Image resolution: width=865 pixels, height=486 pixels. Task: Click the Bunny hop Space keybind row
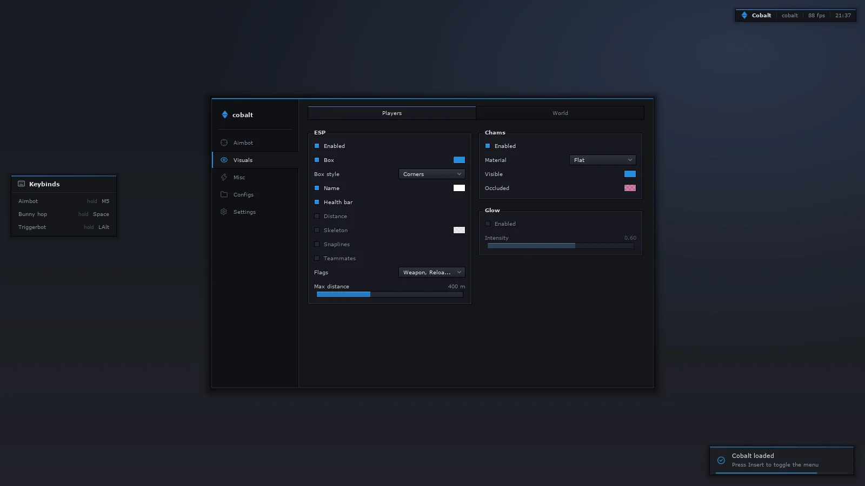tap(64, 214)
